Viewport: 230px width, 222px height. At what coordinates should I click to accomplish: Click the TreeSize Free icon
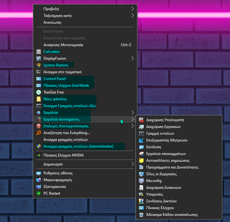point(39,92)
